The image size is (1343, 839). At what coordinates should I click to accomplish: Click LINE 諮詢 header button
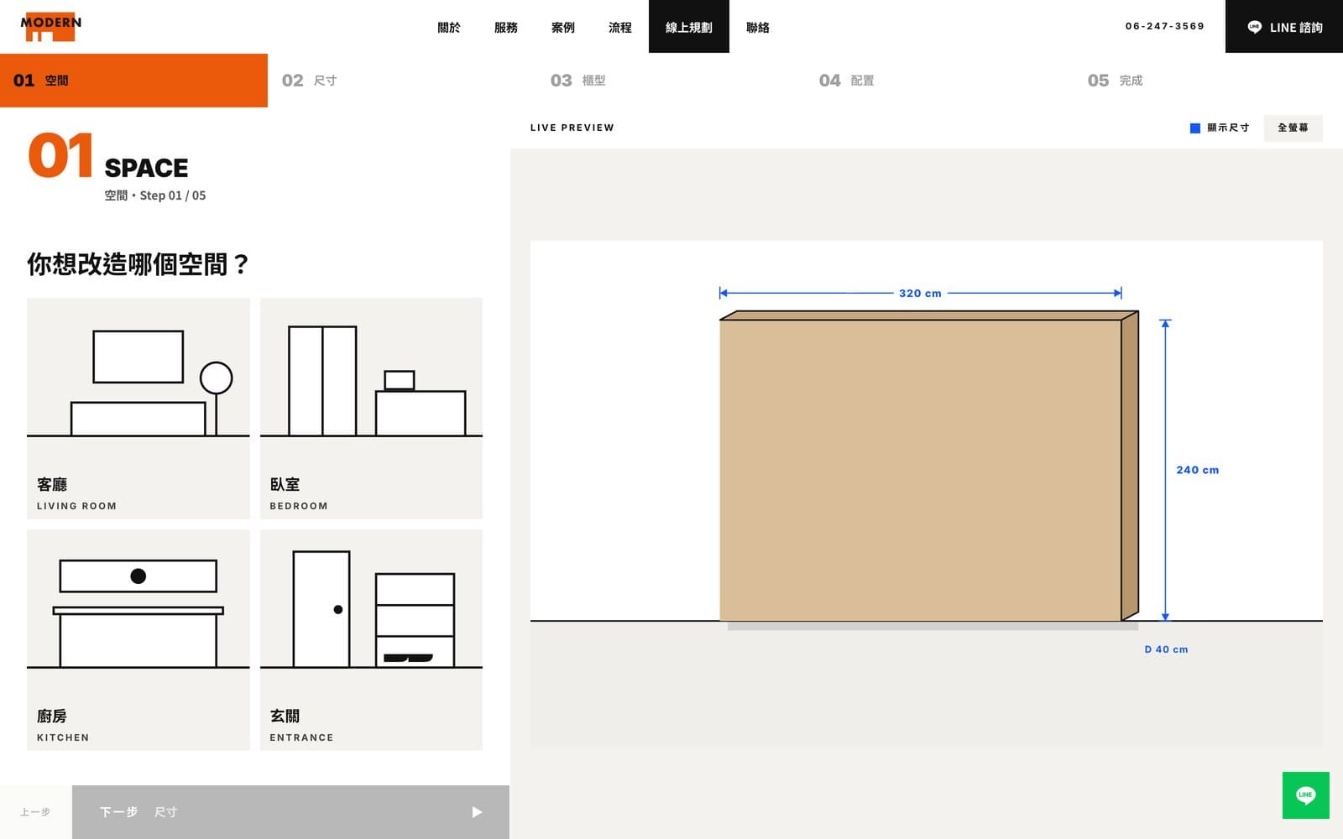[1284, 27]
